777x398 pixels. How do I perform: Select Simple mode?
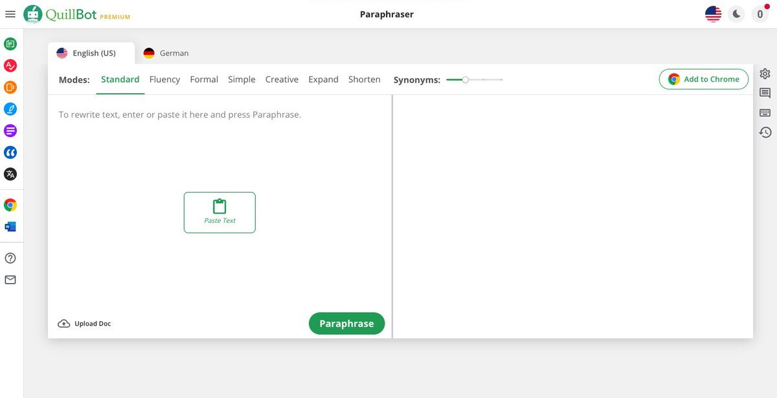(x=242, y=79)
